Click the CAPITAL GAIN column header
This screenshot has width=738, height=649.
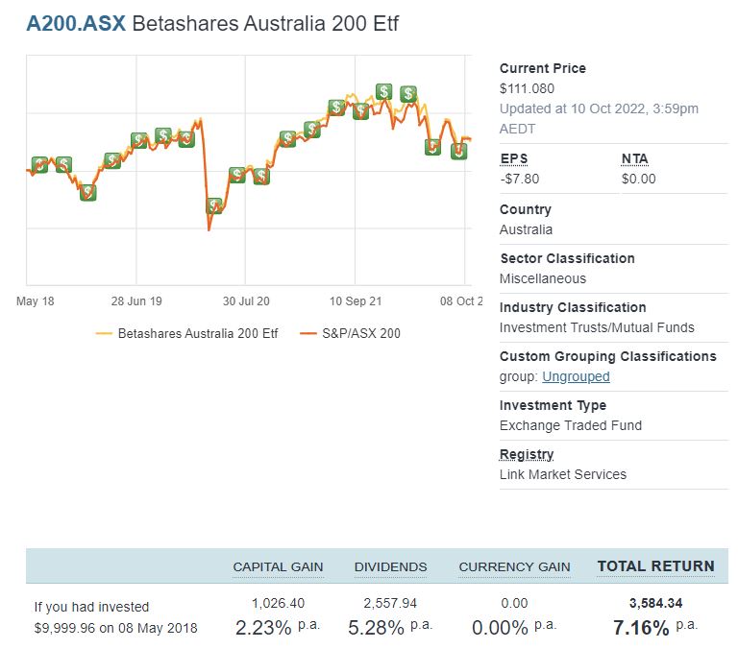click(x=278, y=567)
